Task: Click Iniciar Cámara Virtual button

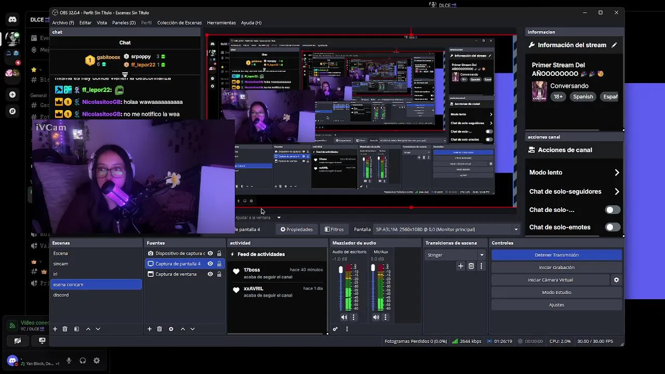Action: coord(550,280)
